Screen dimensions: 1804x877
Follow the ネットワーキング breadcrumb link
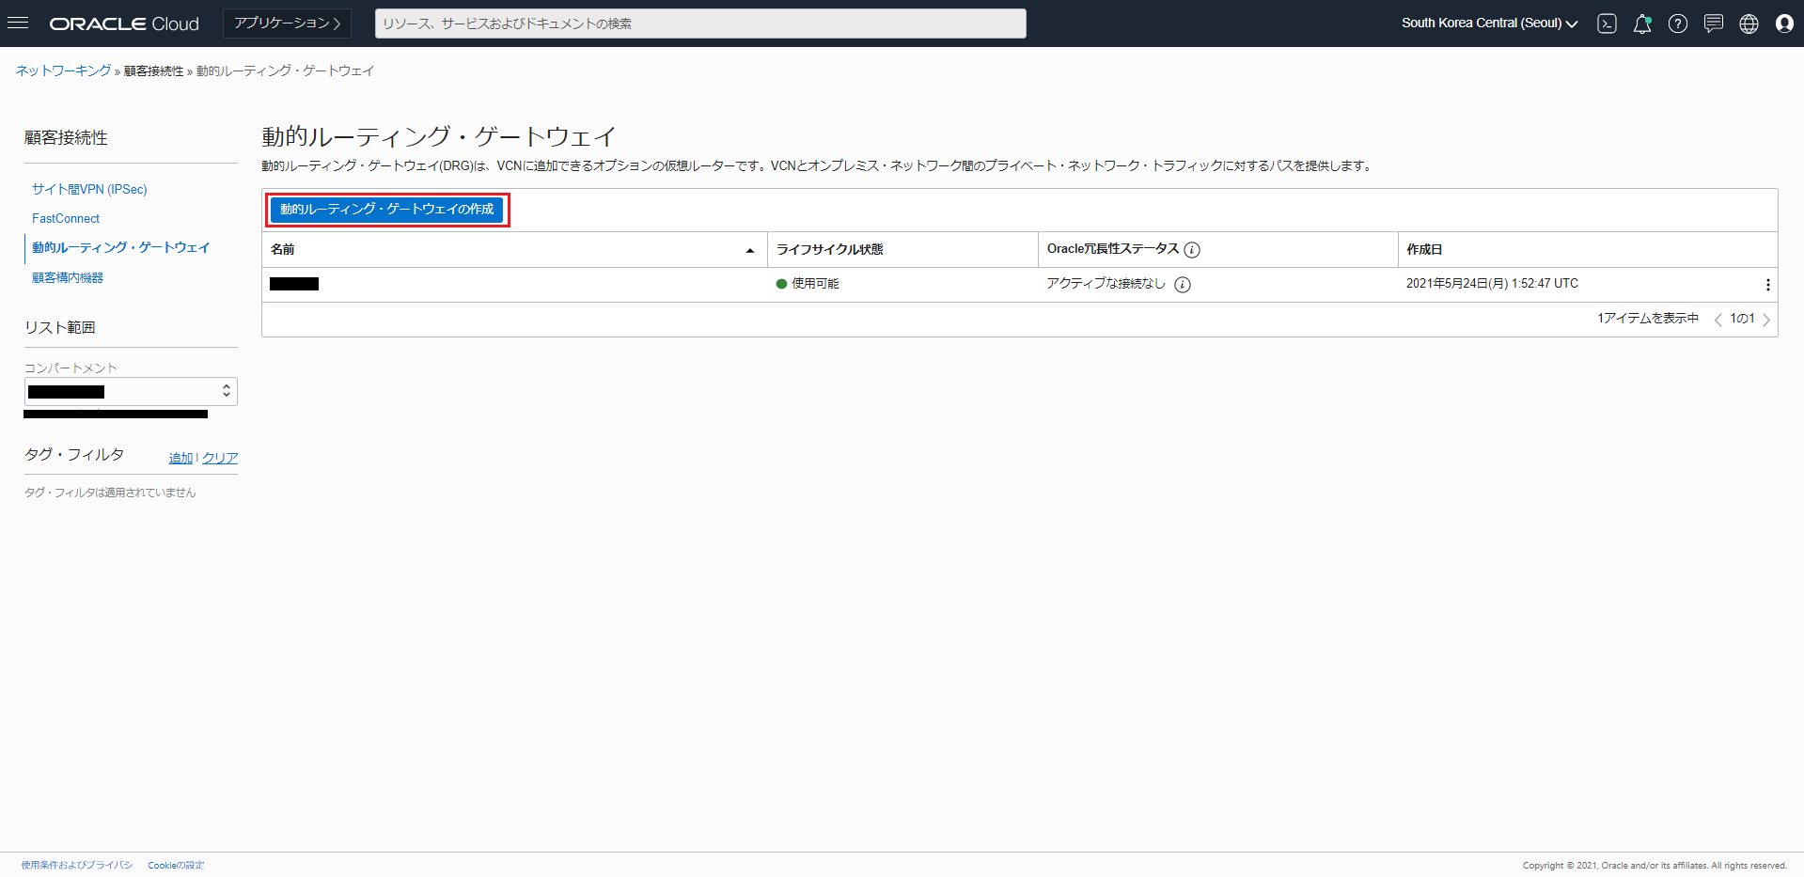coord(63,70)
